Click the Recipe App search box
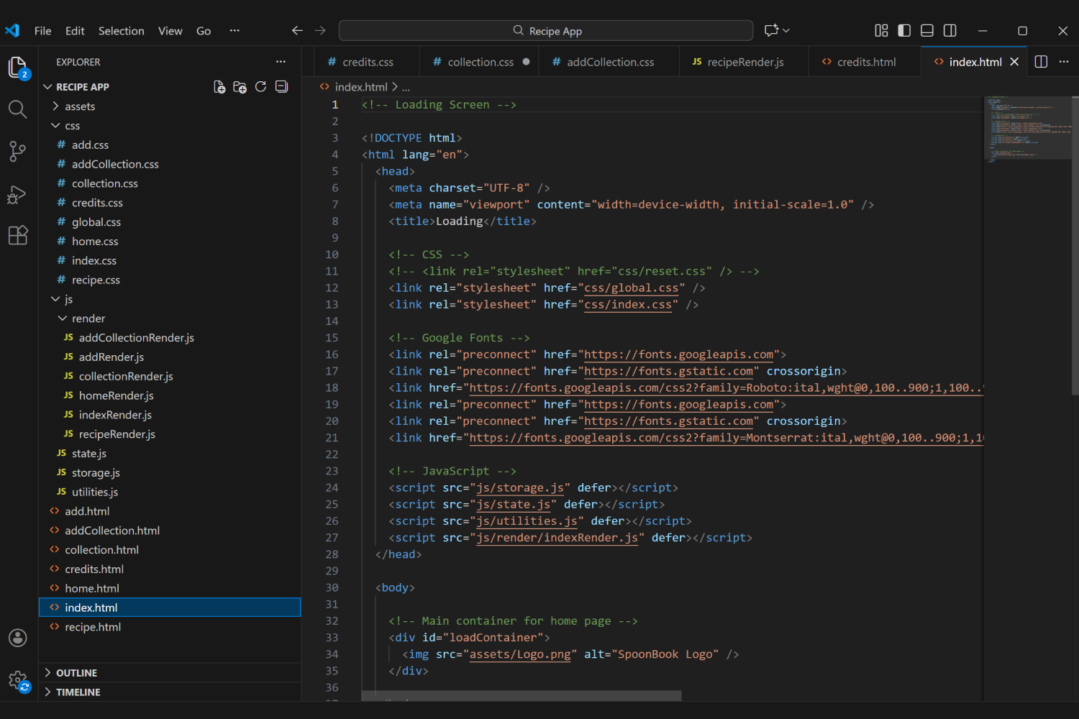Viewport: 1079px width, 719px height. coord(546,31)
